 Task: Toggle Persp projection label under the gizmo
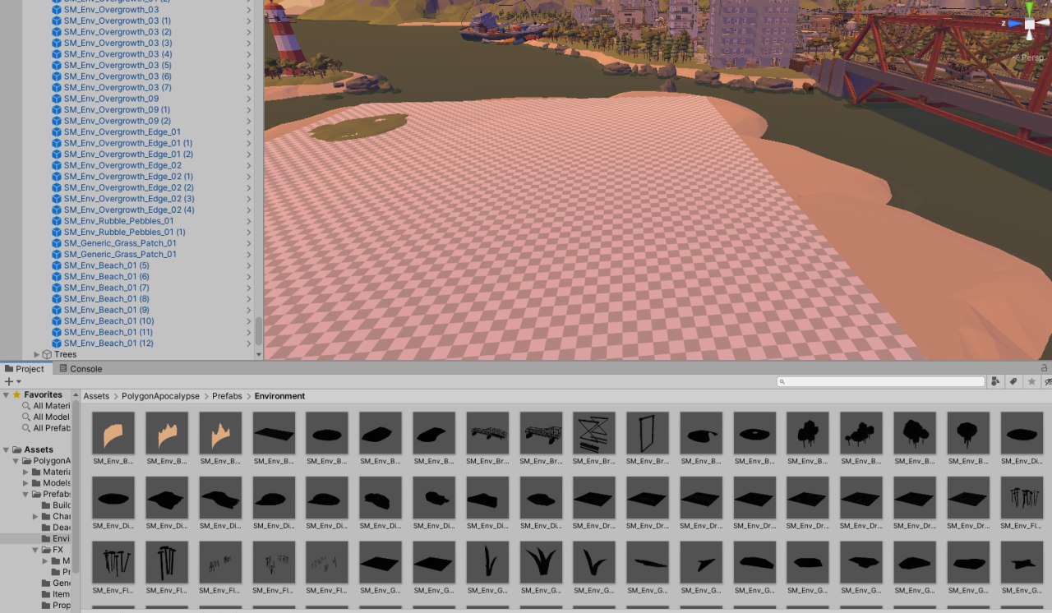[x=1031, y=58]
